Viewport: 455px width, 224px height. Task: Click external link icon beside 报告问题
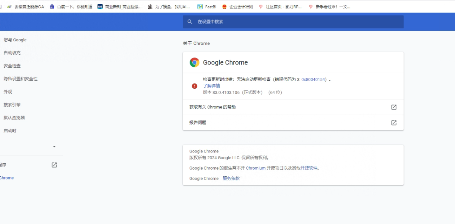tap(394, 123)
